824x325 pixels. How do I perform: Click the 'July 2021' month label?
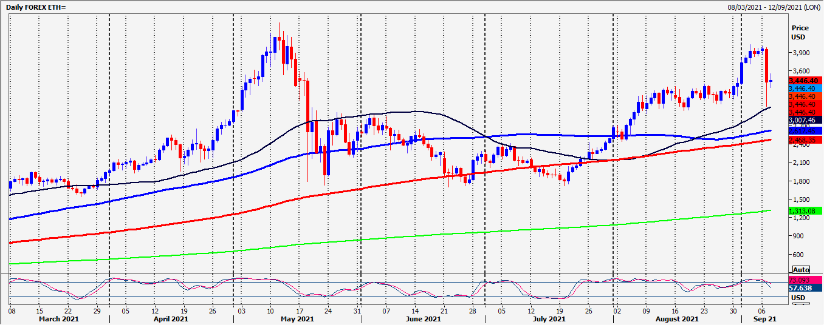[x=549, y=319]
